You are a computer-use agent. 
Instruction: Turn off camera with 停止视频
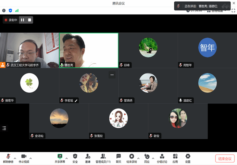click(x=24, y=158)
